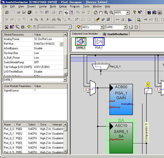This screenshot has width=164, height=158.
Task: Open the ADCs module category dropdown
Action: tap(102, 27)
